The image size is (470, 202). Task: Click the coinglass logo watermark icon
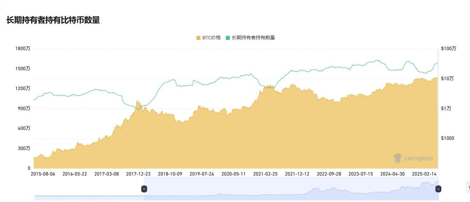tap(398, 158)
